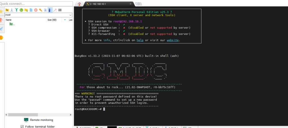Viewport: 288px width, 128px height.
Task: Click the horizontal scrollbar thumb
Action: point(23,115)
